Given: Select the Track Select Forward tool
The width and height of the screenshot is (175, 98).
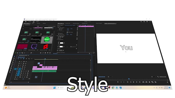Looking at the screenshot, I should point(14,58).
